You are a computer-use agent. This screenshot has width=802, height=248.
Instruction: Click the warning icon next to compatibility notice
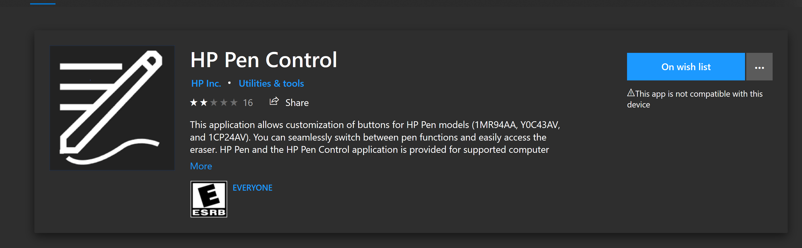(x=631, y=93)
